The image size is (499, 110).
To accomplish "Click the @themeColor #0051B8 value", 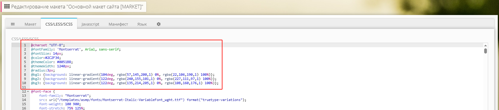I will coord(65,62).
